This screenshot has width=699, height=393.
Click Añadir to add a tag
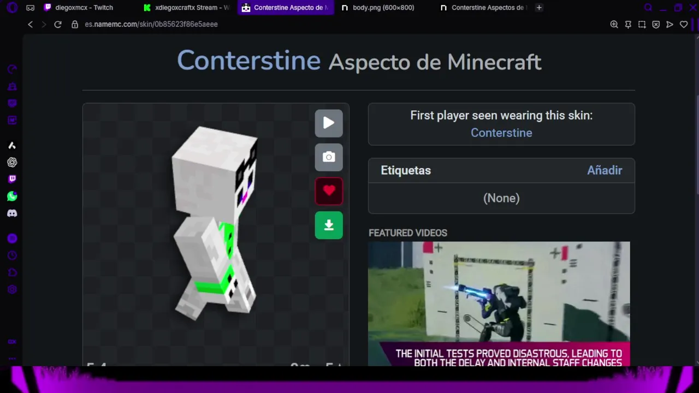[605, 170]
